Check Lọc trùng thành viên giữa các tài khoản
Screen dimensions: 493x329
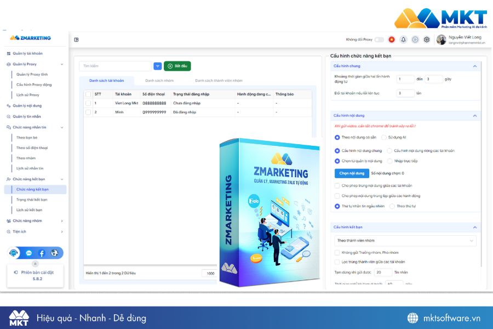pyautogui.click(x=337, y=262)
